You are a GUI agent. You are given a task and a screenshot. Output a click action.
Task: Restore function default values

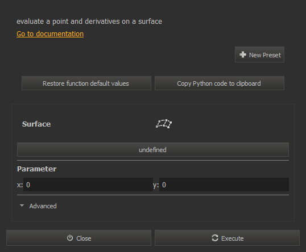point(86,83)
